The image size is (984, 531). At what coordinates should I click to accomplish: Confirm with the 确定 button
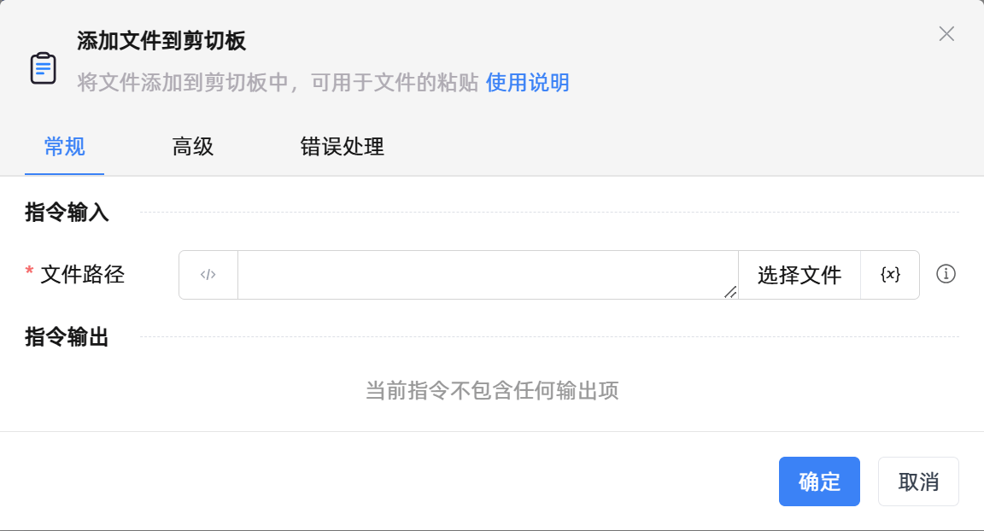(x=819, y=481)
